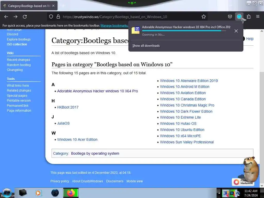Open a new tab with plus

(x=63, y=6)
